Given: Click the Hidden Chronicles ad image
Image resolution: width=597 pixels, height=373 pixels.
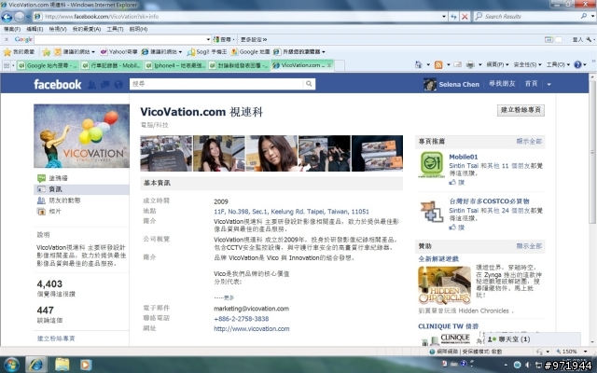Looking at the screenshot, I should pyautogui.click(x=444, y=285).
